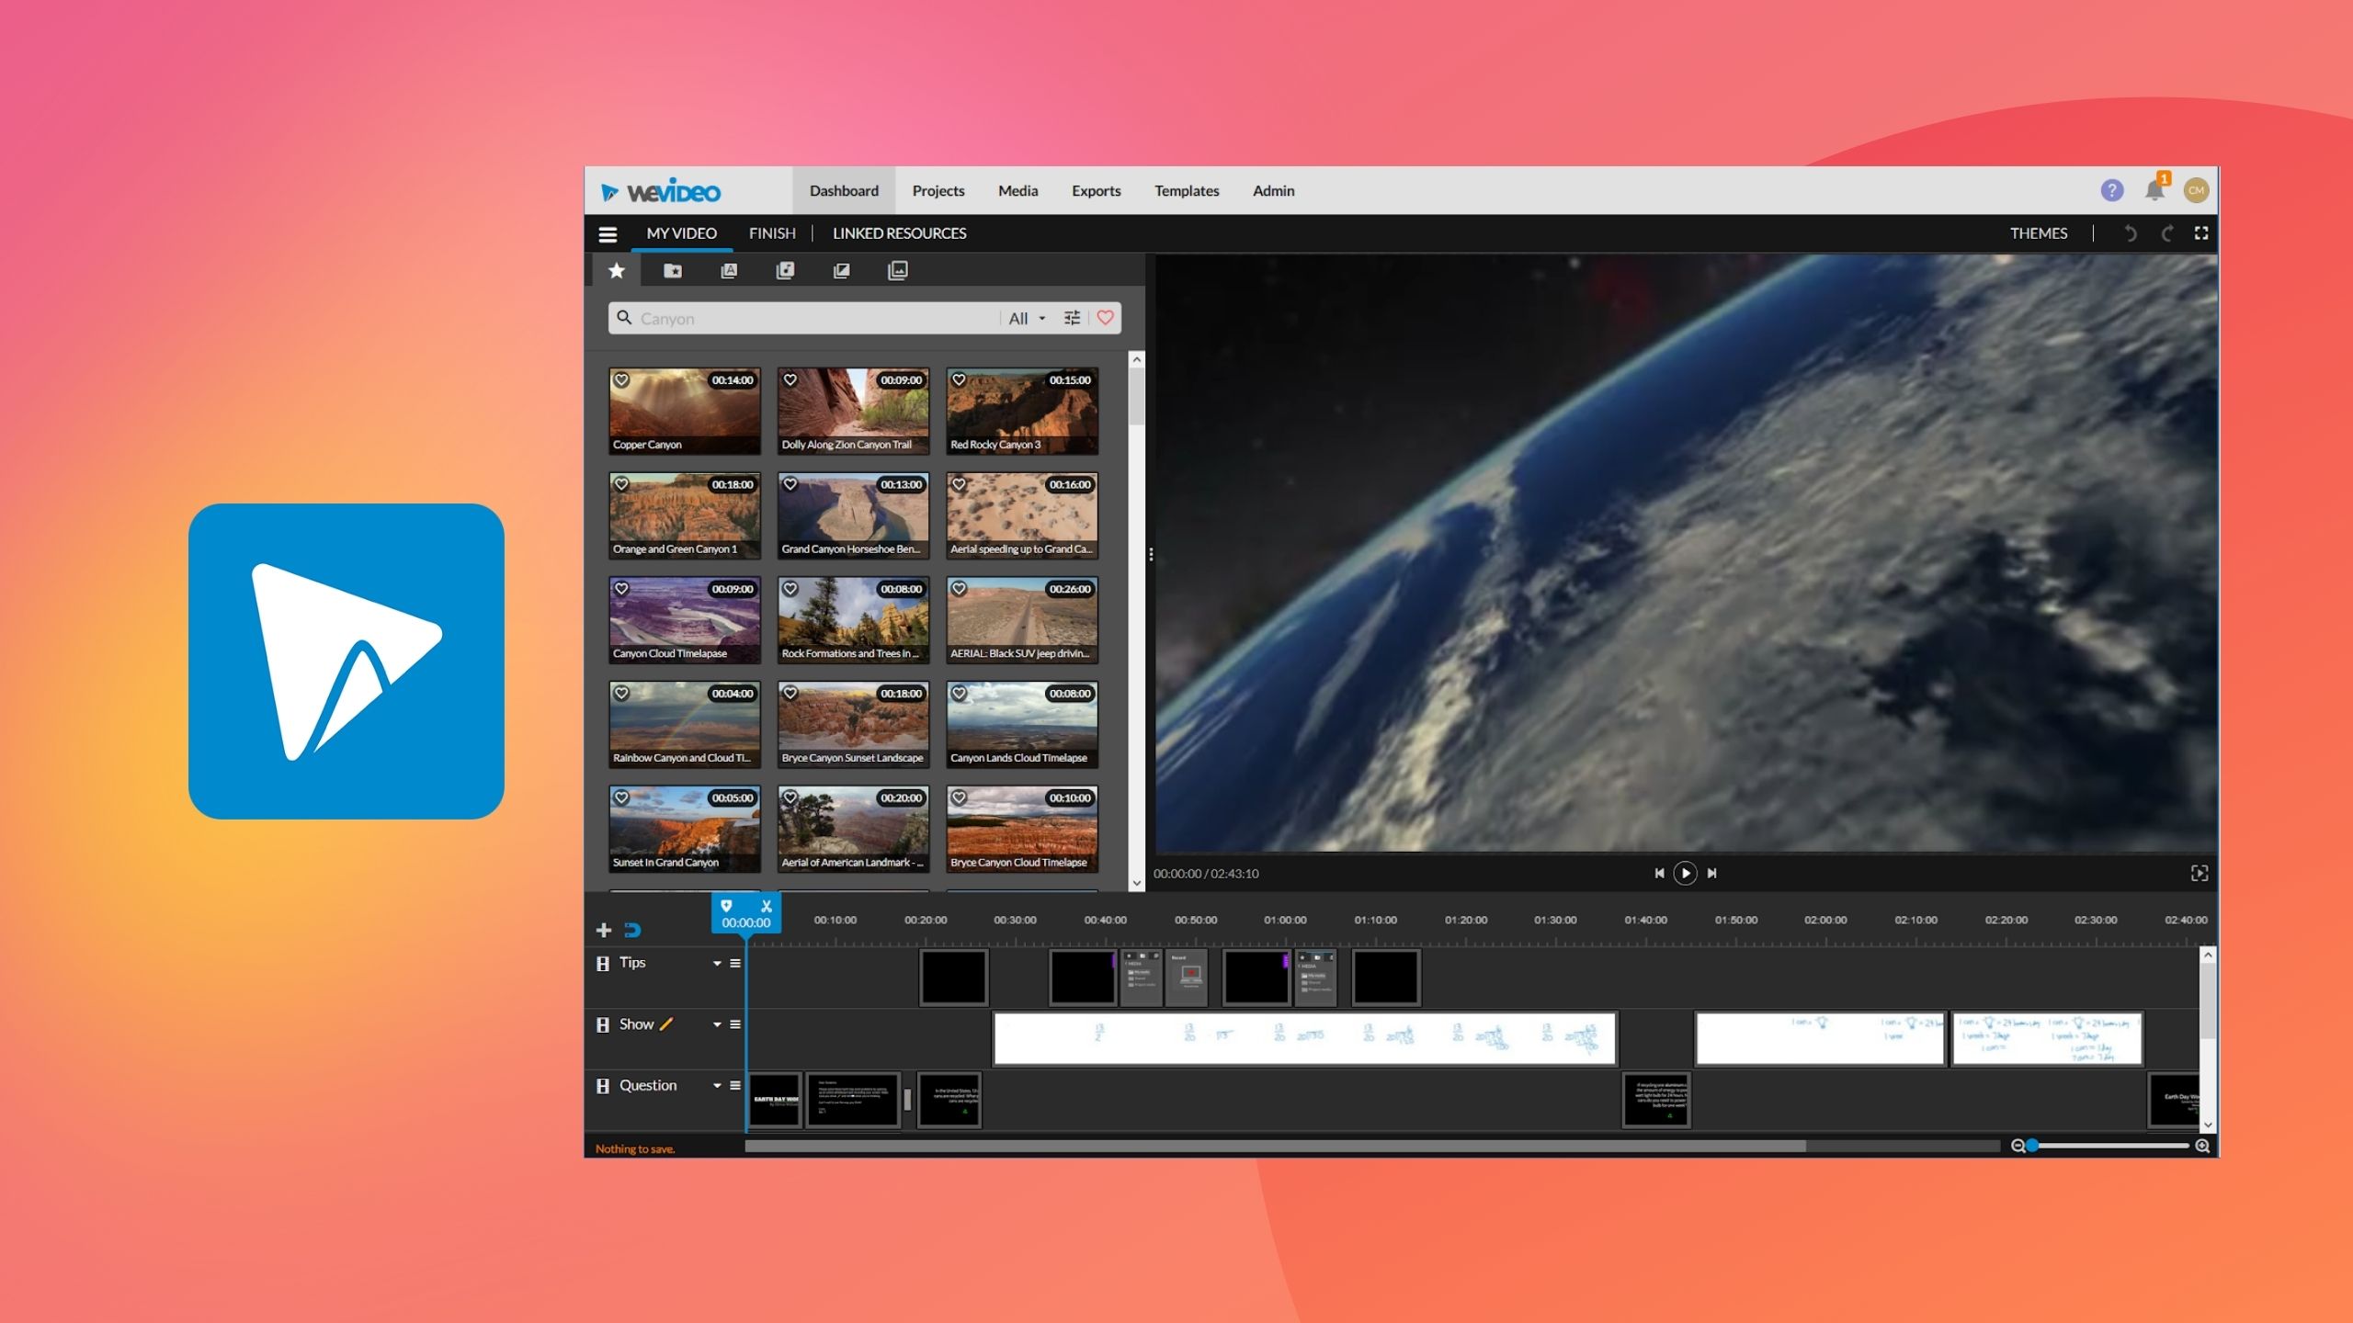Click the timeline zoom slider
Screen dimensions: 2353x1323
[2109, 1146]
